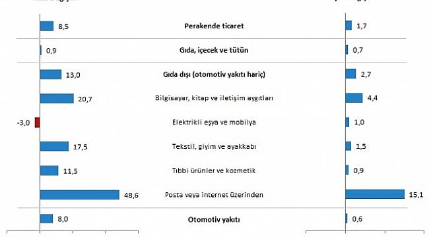The width and height of the screenshot is (429, 237).
Task: Click the 13,0 blue bar
Action: (51, 74)
